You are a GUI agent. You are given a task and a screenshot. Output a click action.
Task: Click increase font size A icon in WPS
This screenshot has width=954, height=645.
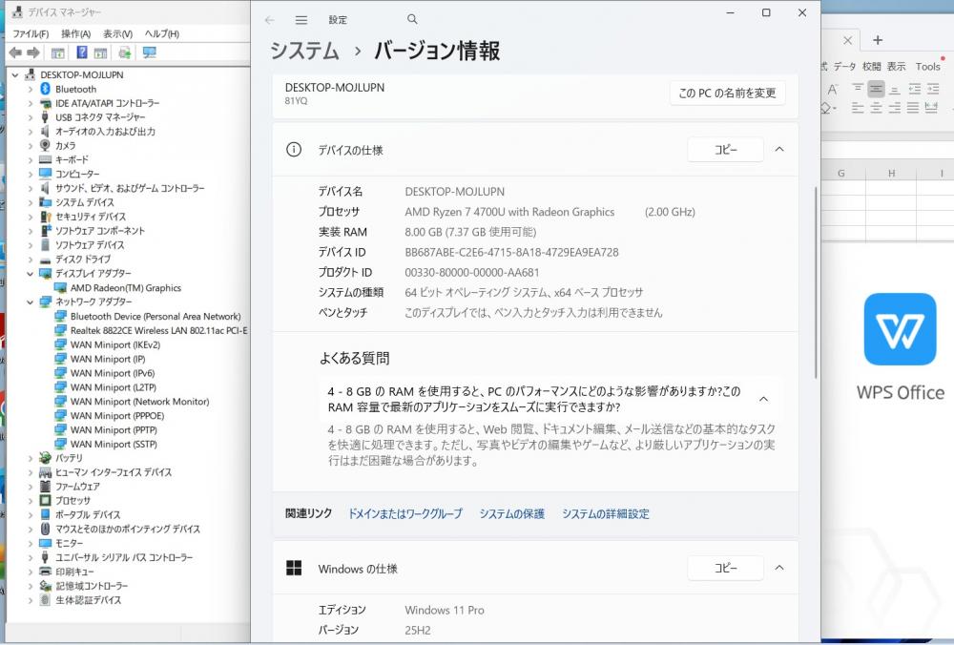(x=833, y=90)
